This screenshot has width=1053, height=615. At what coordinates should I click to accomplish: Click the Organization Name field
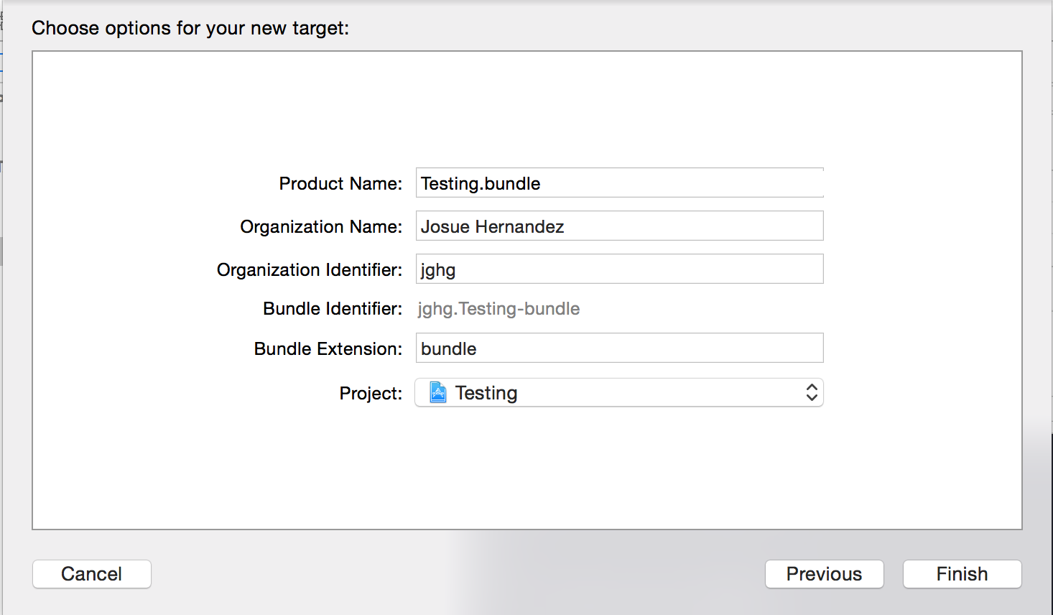pos(619,226)
